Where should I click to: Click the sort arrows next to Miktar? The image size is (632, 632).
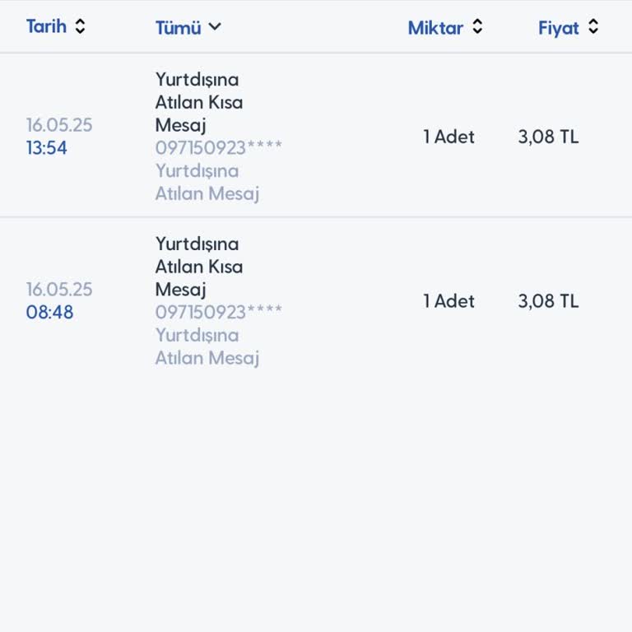pos(477,27)
